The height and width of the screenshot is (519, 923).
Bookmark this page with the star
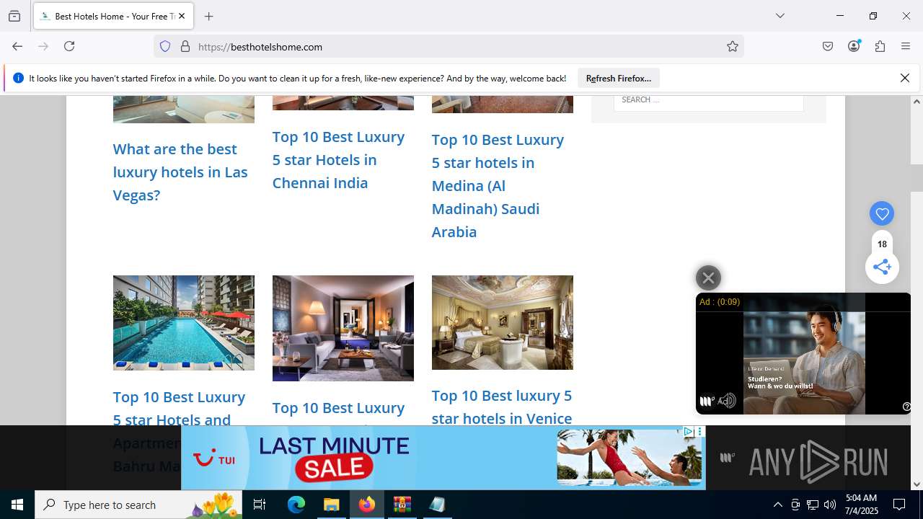(733, 46)
